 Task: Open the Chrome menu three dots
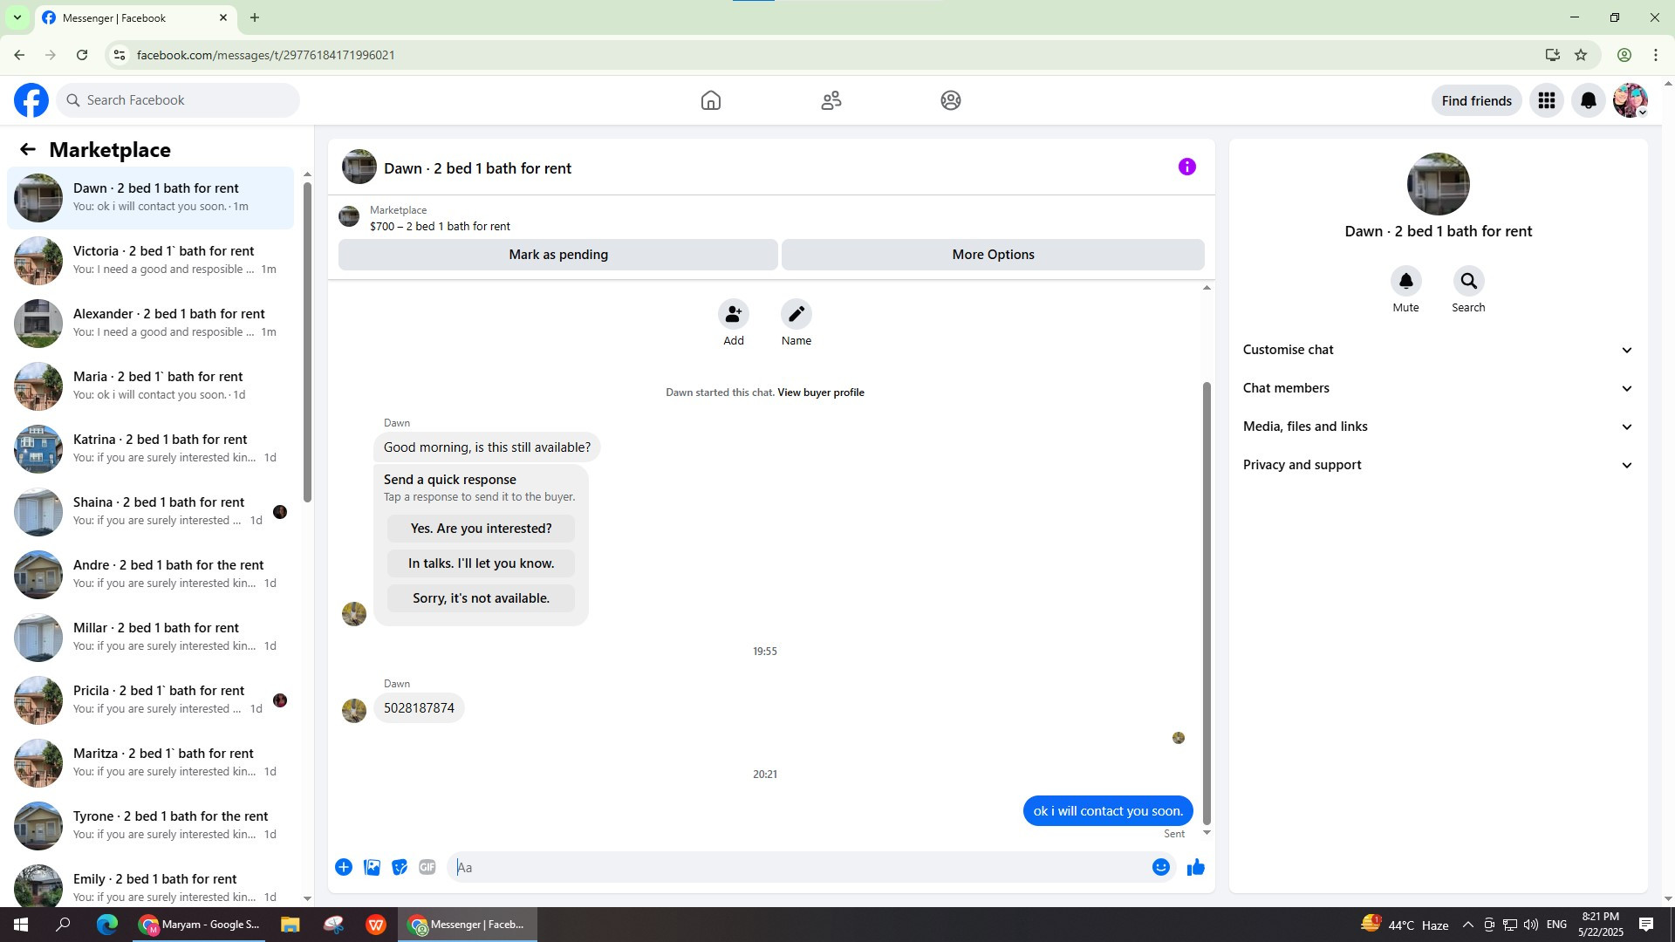pyautogui.click(x=1656, y=55)
